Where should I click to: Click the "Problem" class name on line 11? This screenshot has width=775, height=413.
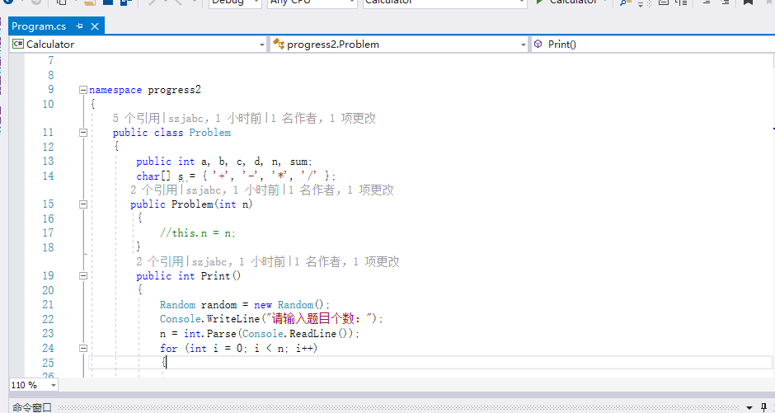pyautogui.click(x=209, y=133)
